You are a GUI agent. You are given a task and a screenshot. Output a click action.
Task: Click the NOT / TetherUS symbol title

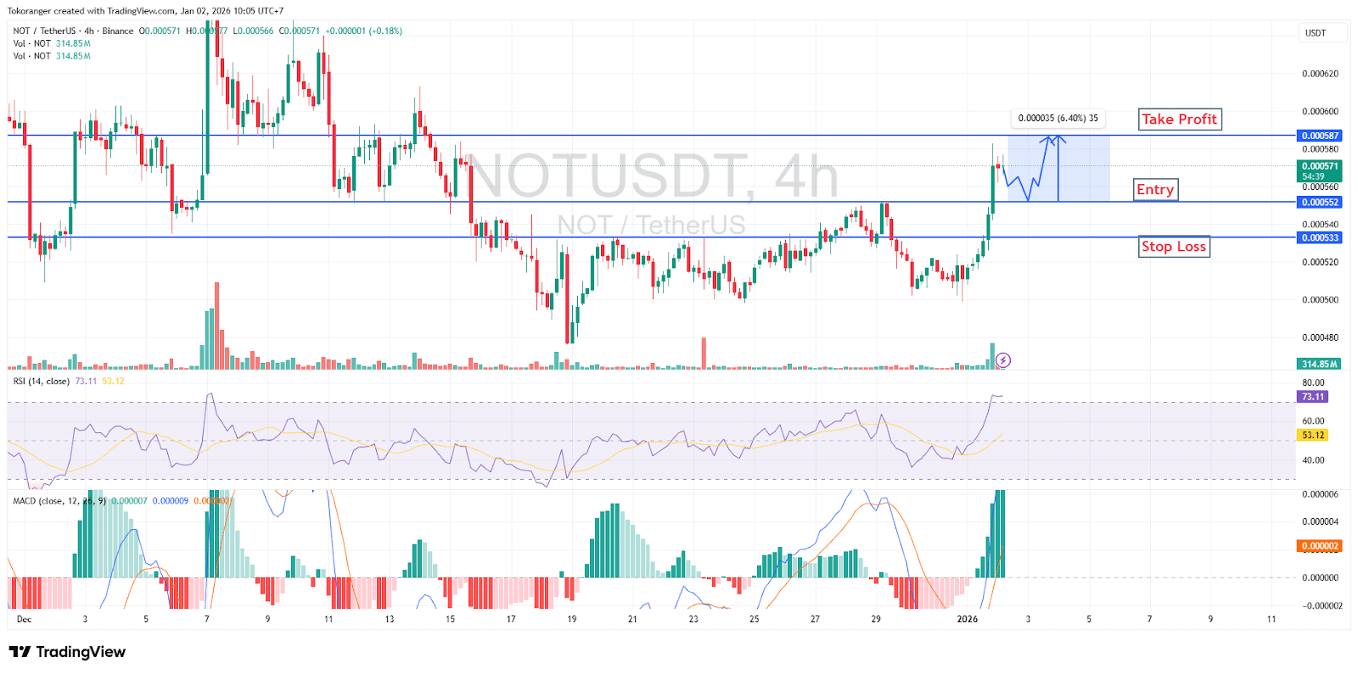[44, 31]
